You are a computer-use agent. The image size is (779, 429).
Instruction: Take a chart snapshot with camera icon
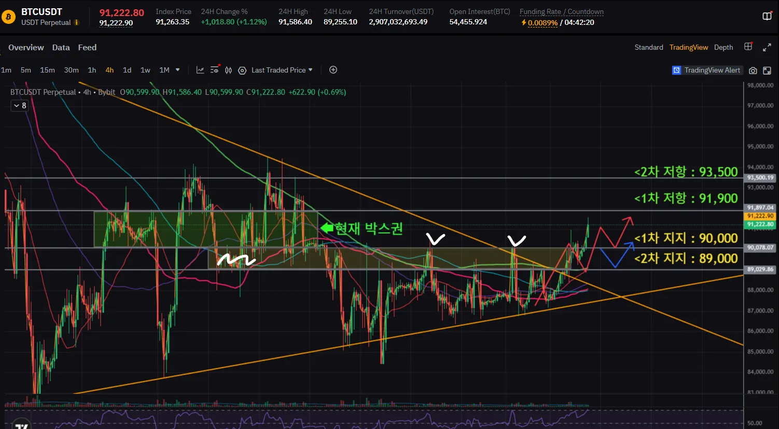click(x=753, y=70)
